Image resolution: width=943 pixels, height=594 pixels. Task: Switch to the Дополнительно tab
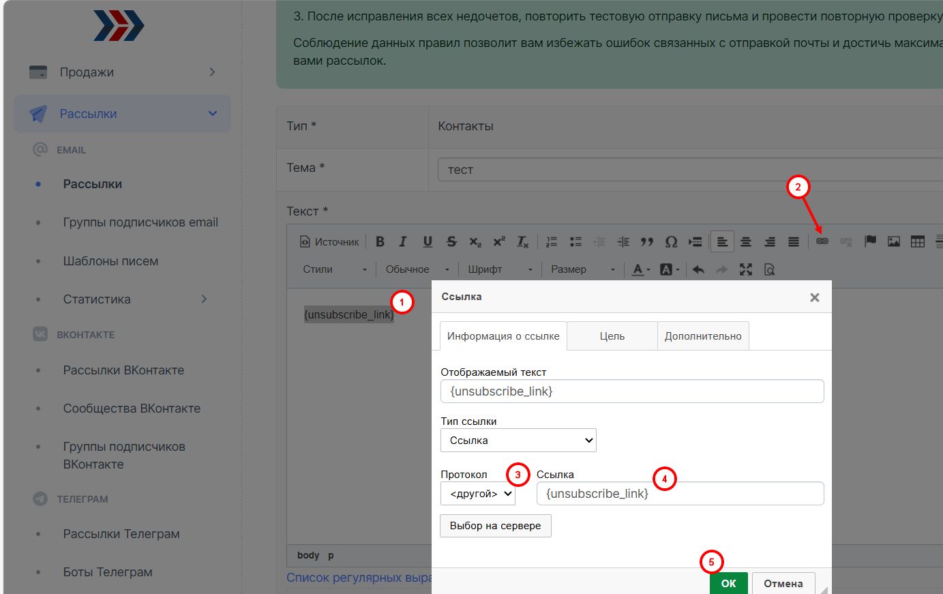[703, 336]
